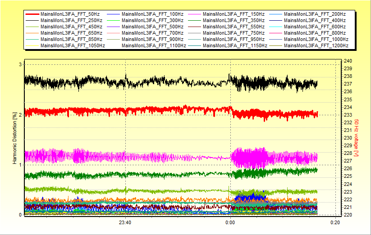The image size is (371, 235).
Task: Click the Harmonic Distortion [%] axis title
Action: coord(14,138)
